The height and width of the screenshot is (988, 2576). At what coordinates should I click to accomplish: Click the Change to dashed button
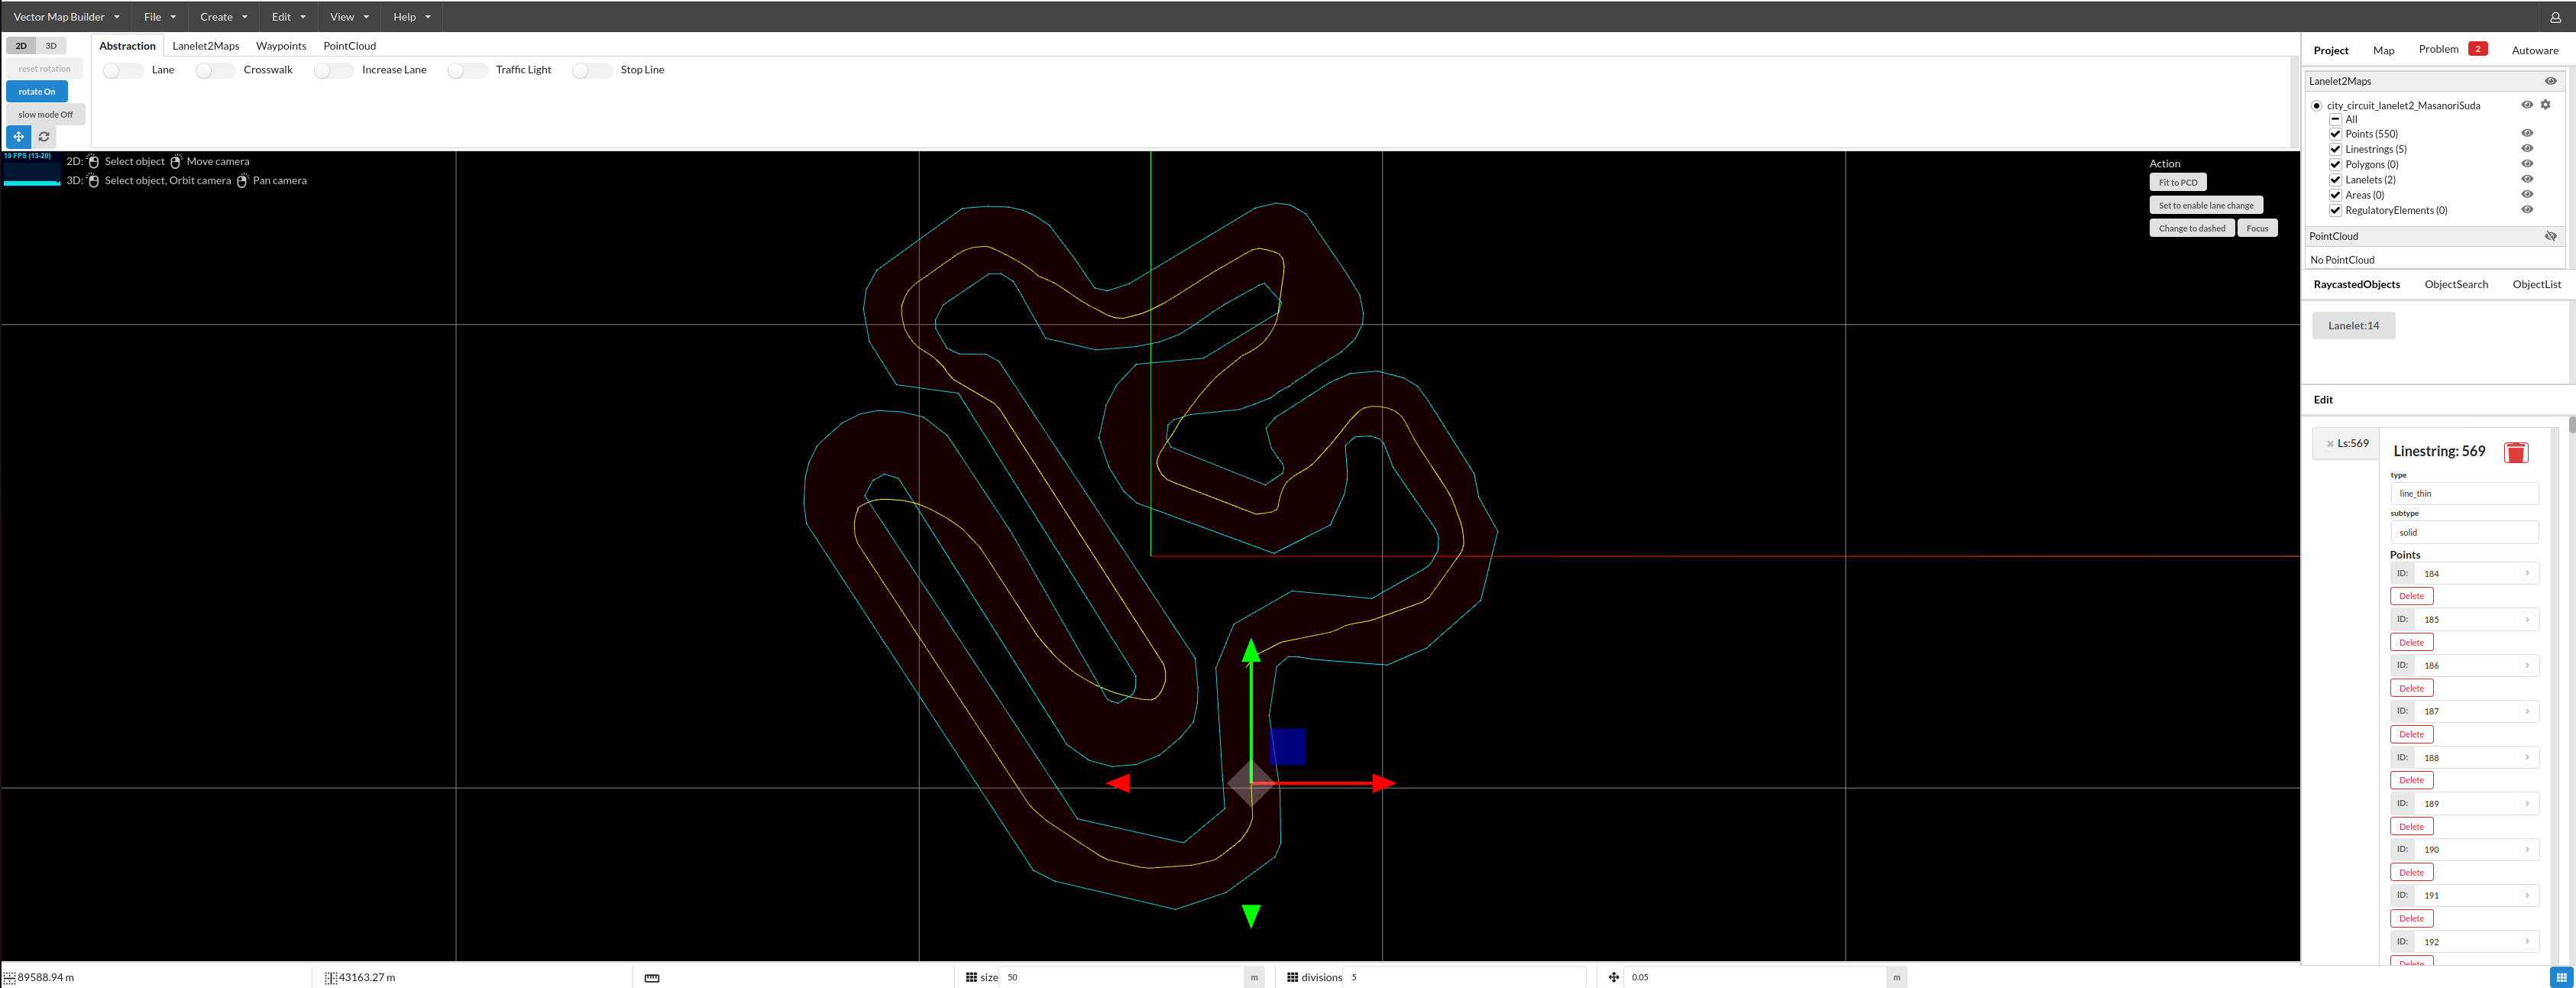pos(2192,227)
